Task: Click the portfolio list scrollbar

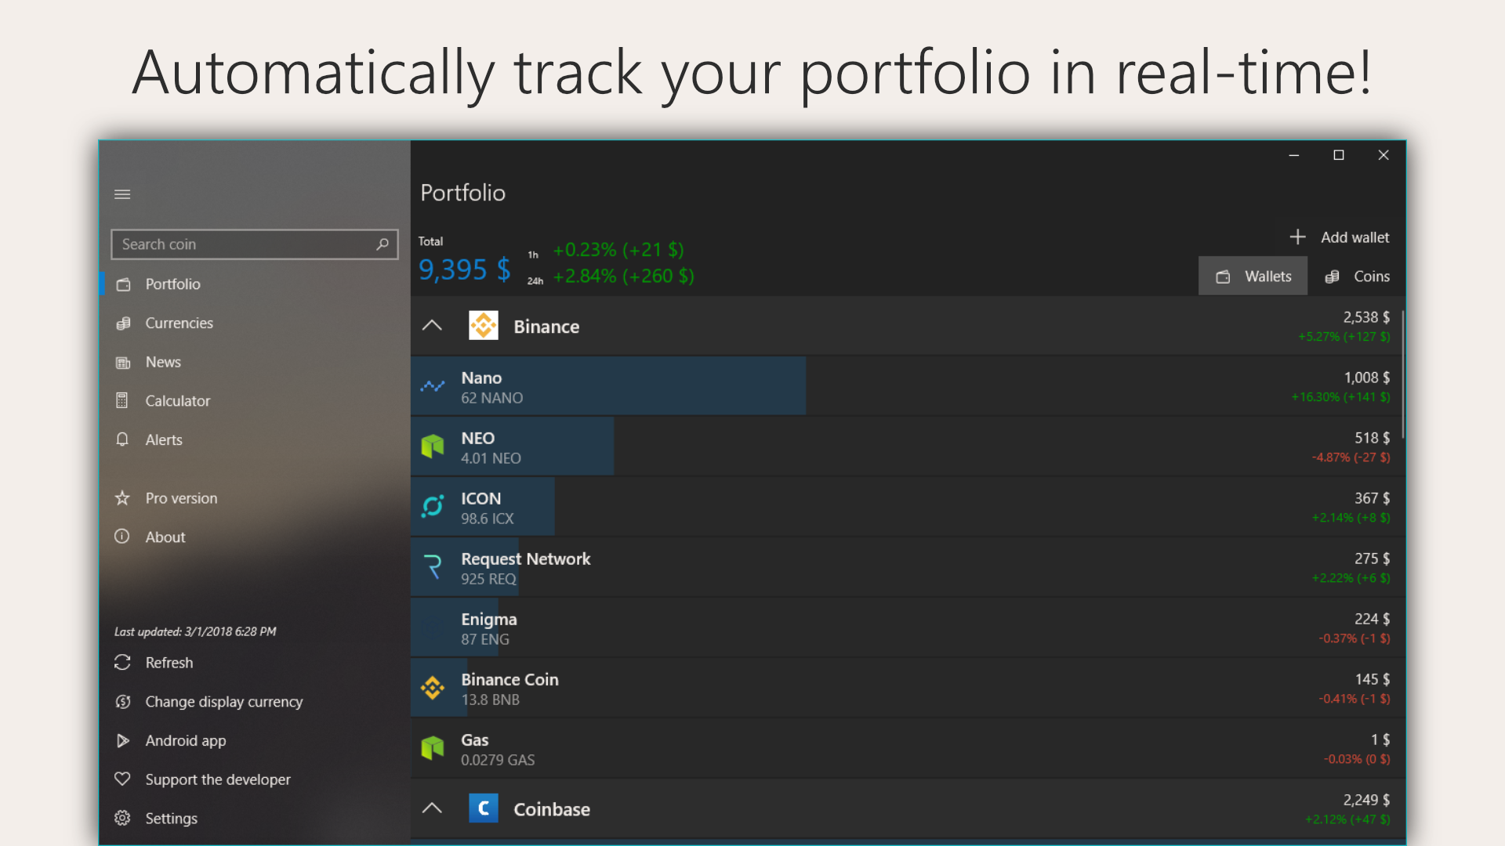Action: point(1402,376)
